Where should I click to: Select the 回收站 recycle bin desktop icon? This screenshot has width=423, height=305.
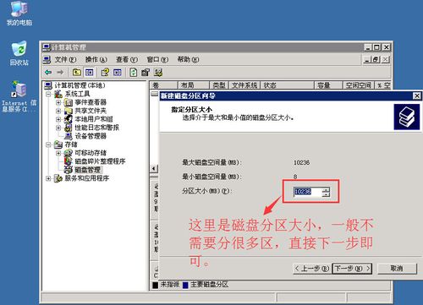19,53
